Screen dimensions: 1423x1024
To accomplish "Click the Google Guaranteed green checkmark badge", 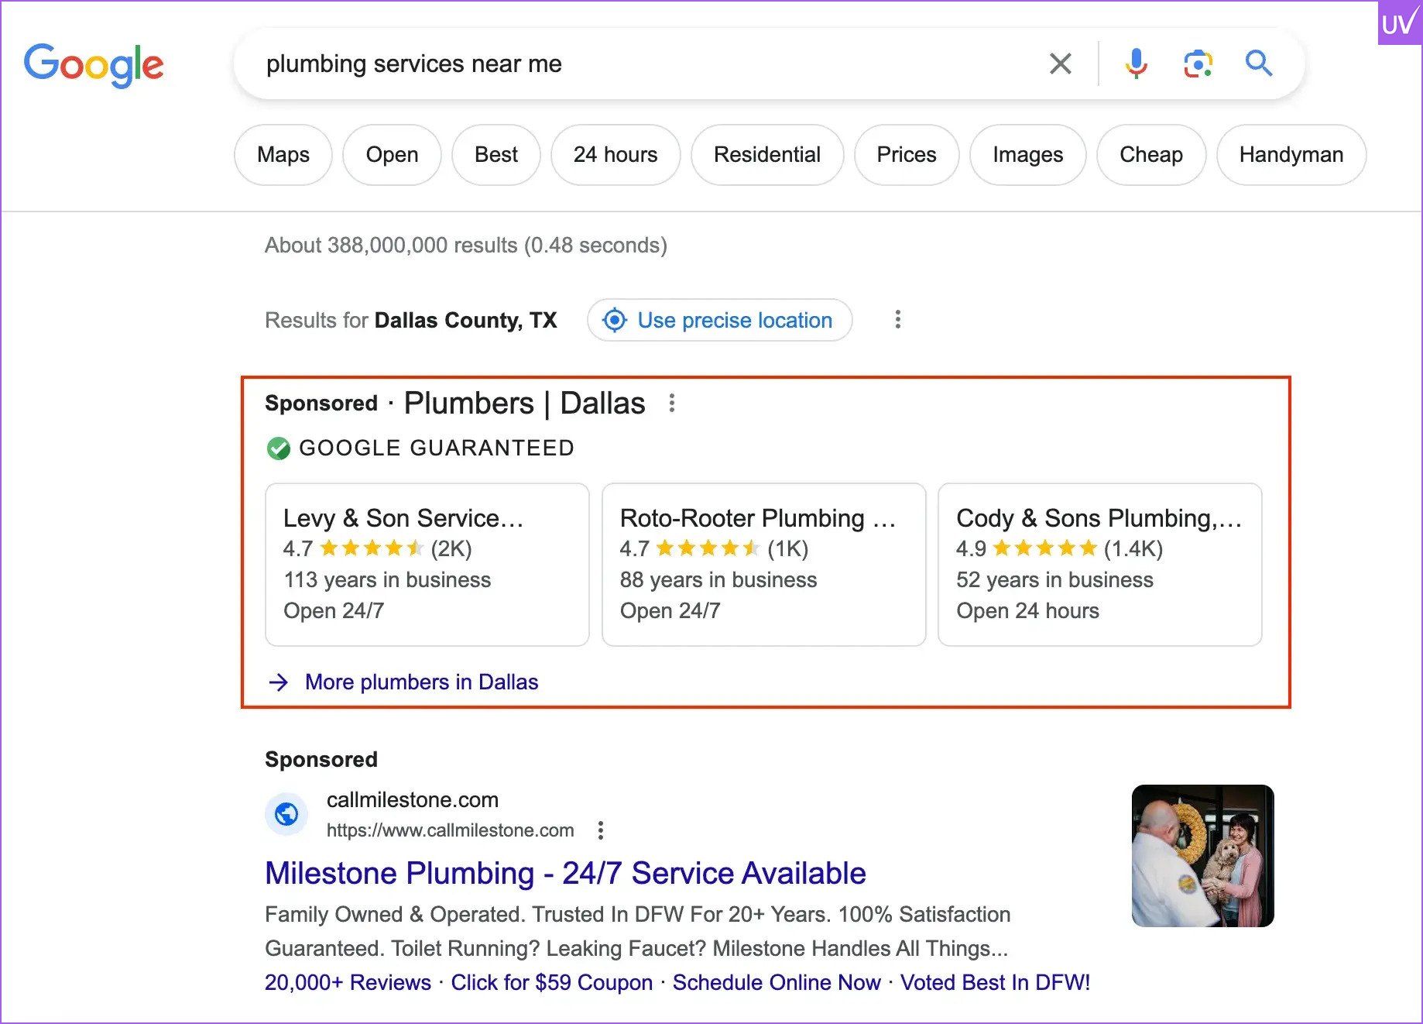I will coord(279,448).
